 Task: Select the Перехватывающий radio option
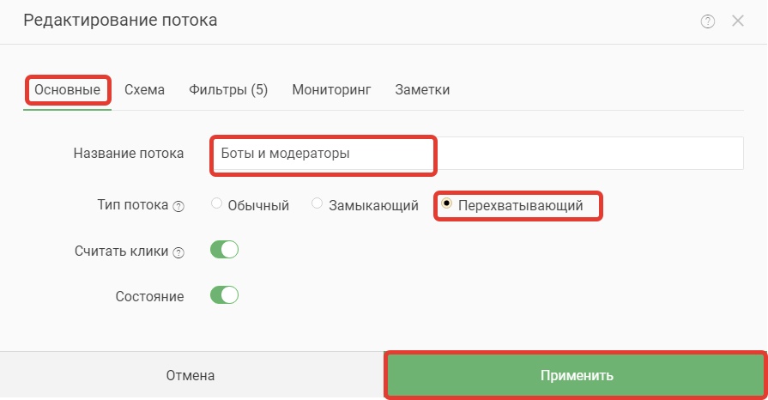point(446,203)
